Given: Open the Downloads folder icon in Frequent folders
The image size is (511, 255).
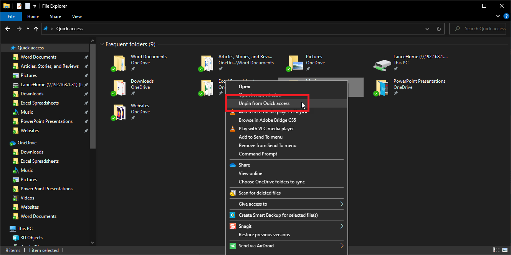Looking at the screenshot, I should tap(119, 88).
